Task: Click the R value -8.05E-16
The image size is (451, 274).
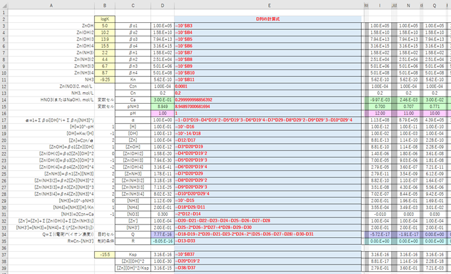Action: (162, 241)
